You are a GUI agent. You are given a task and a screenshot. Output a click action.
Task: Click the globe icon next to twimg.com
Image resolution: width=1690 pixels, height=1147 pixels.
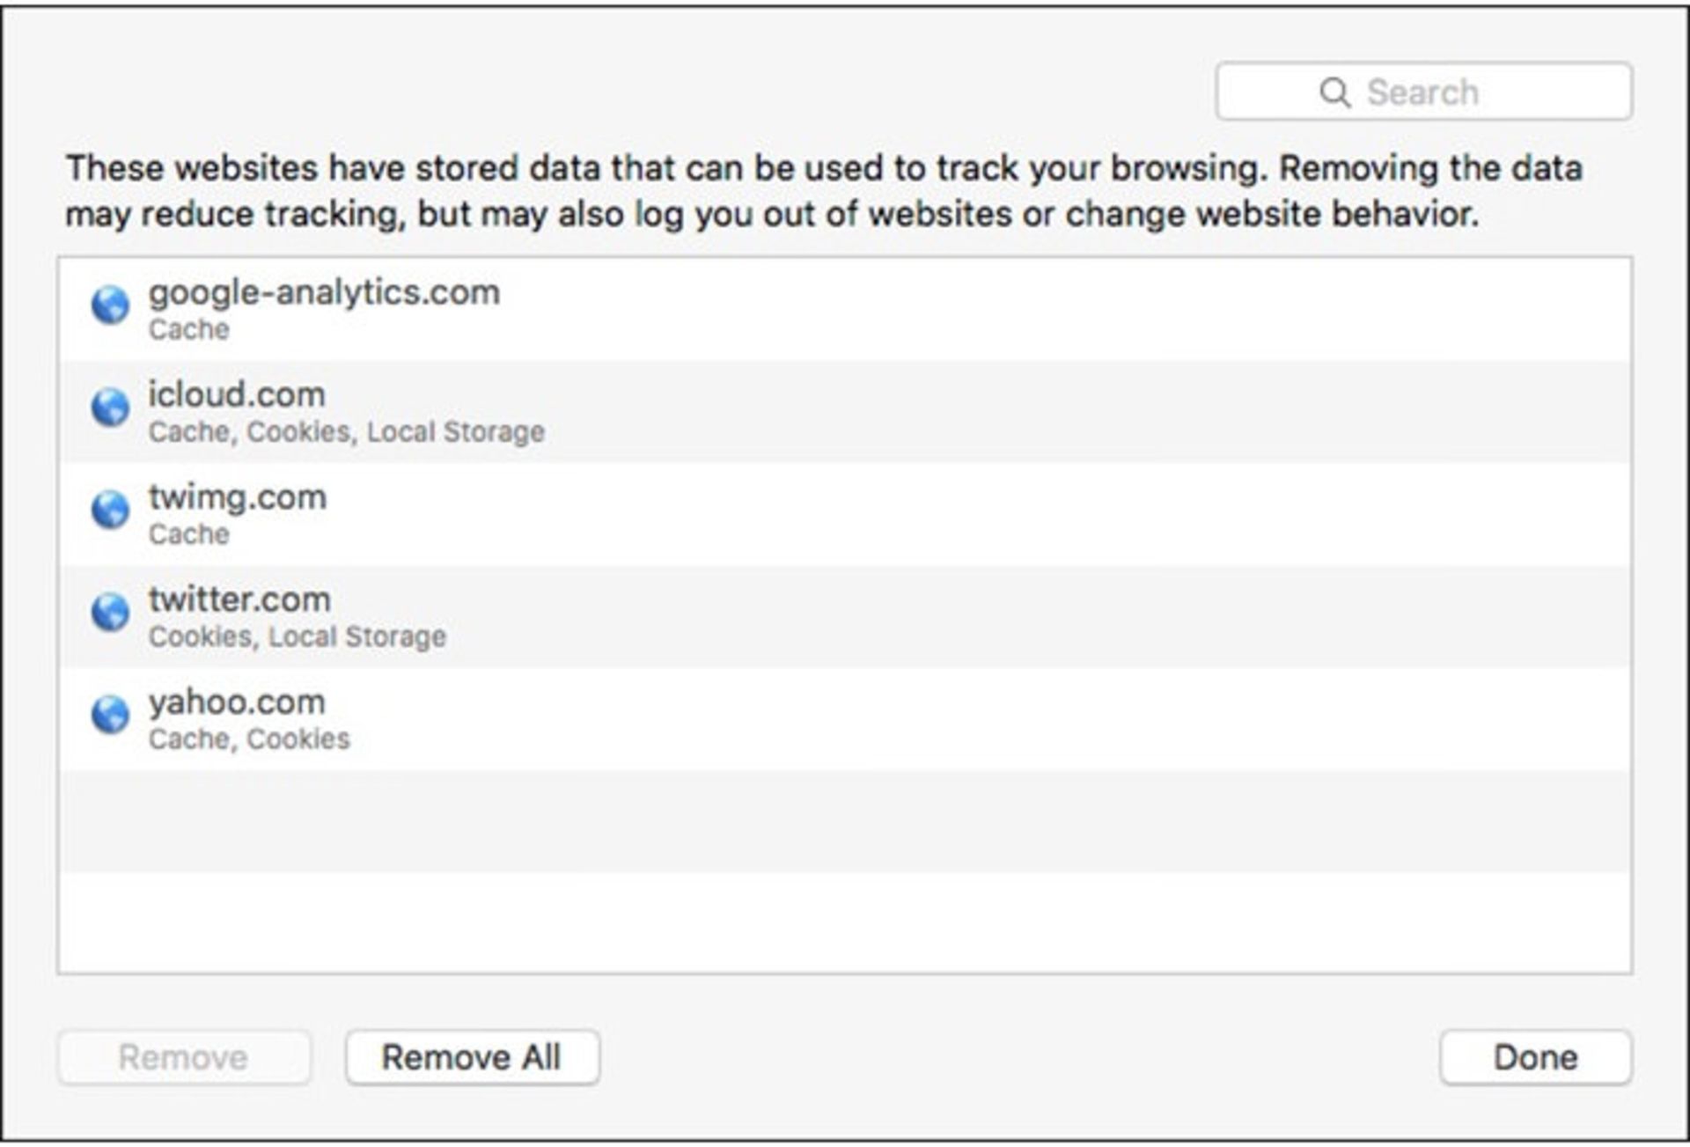[x=110, y=510]
